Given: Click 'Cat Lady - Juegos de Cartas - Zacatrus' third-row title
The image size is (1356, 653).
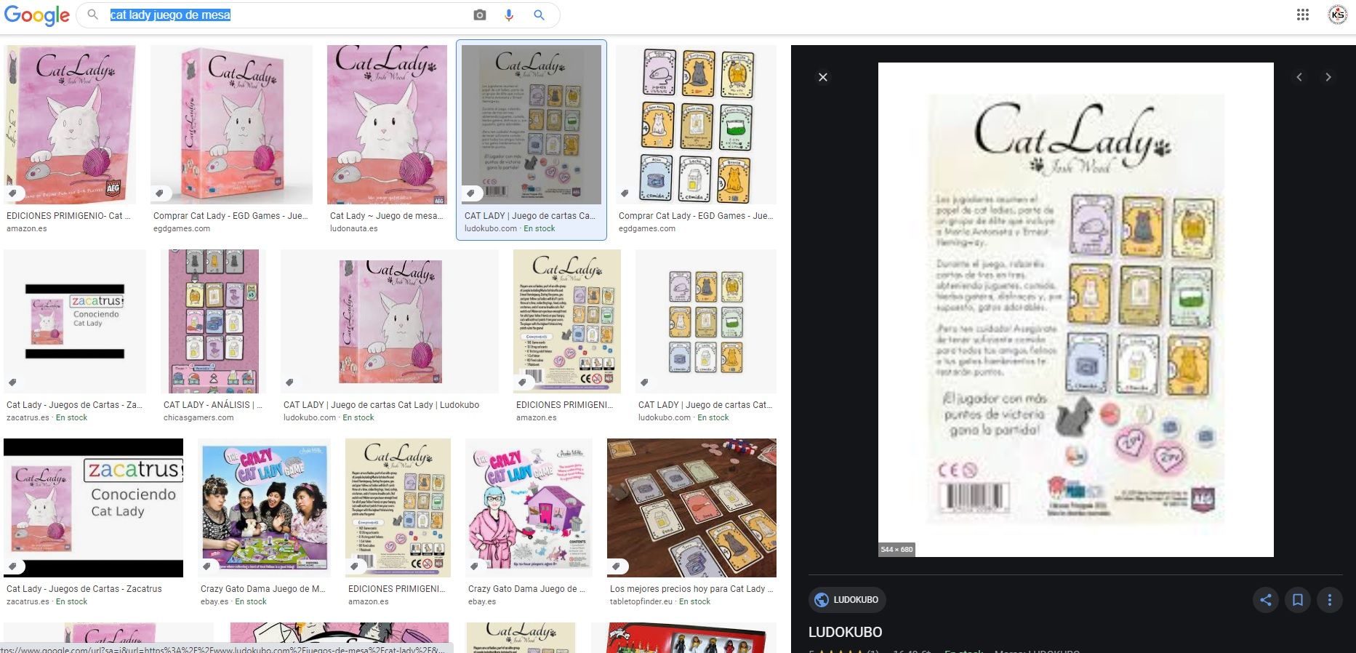Looking at the screenshot, I should (84, 589).
